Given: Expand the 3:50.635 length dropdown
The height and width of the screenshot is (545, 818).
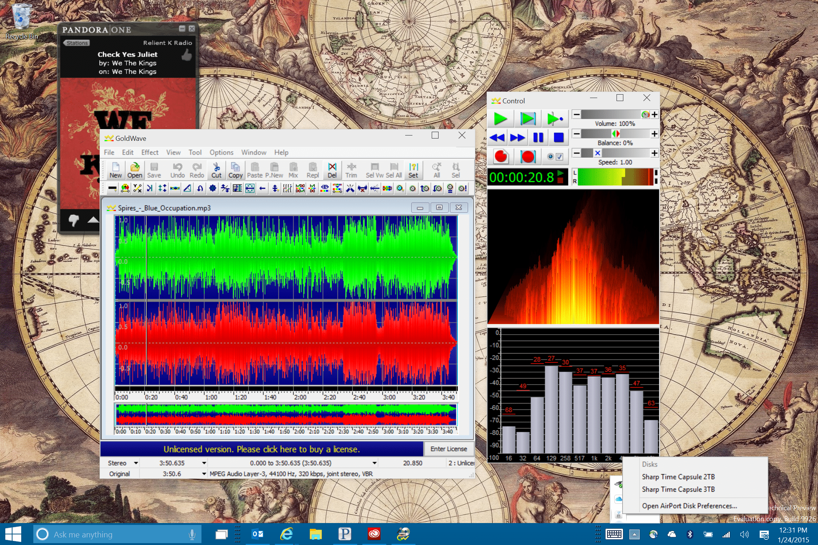Looking at the screenshot, I should 204,463.
